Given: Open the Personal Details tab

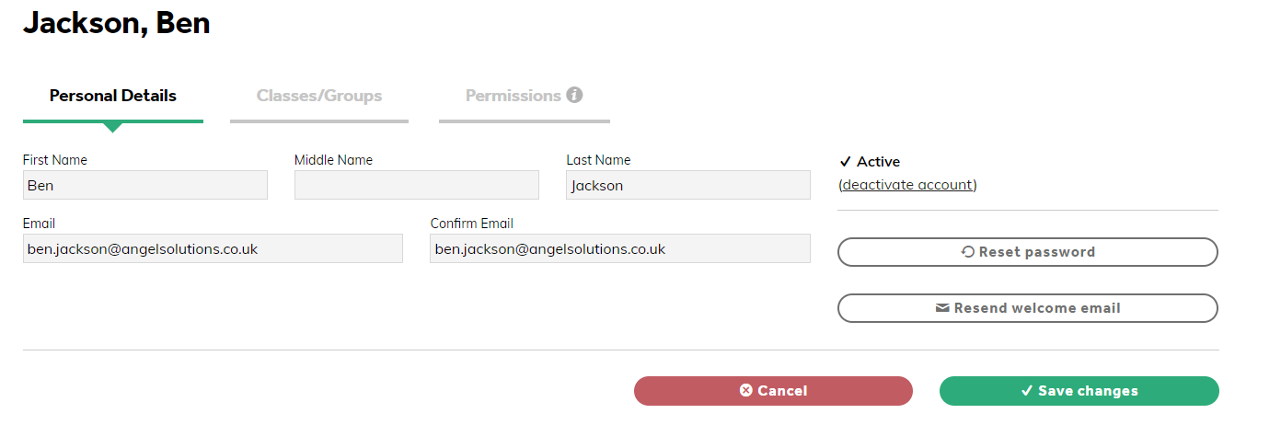Looking at the screenshot, I should (113, 96).
